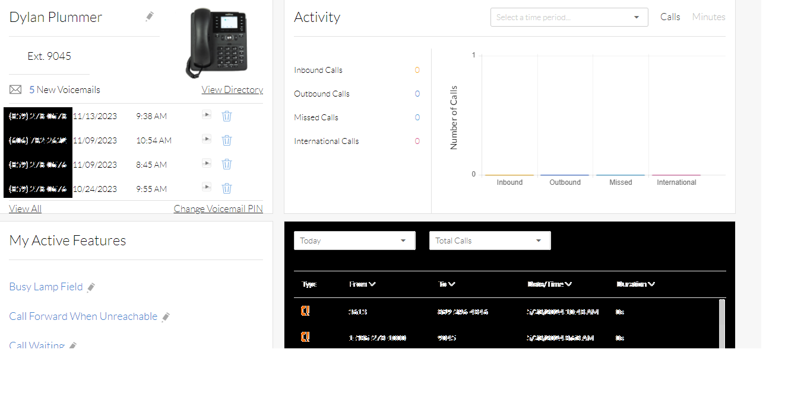Play the 11/13/2023 9:38 AM voicemail
Image resolution: width=801 pixels, height=407 pixels.
pyautogui.click(x=206, y=114)
